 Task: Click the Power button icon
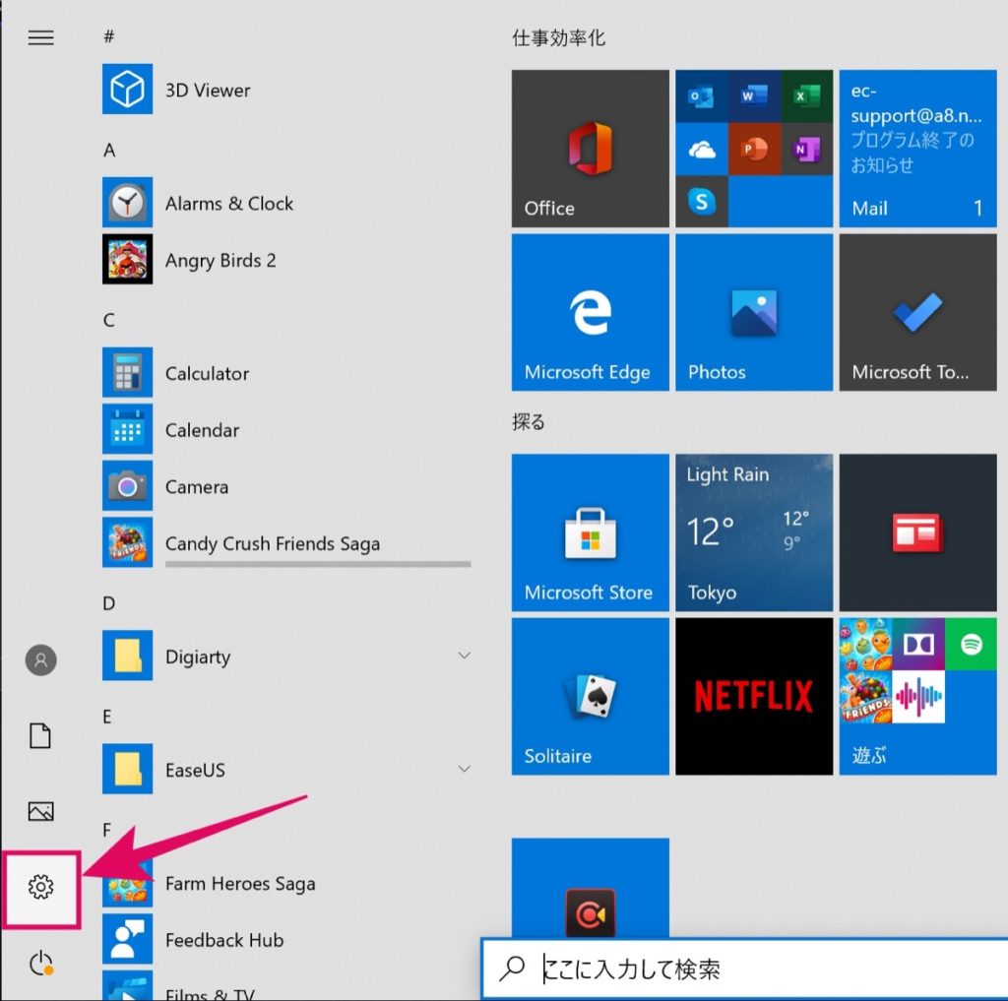(x=40, y=963)
